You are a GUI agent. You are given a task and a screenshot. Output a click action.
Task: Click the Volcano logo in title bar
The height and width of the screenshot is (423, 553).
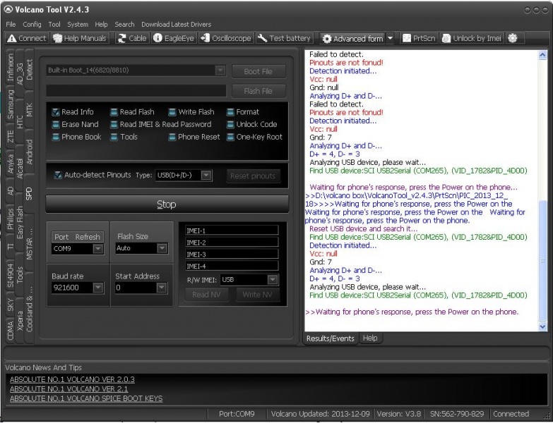[x=8, y=9]
